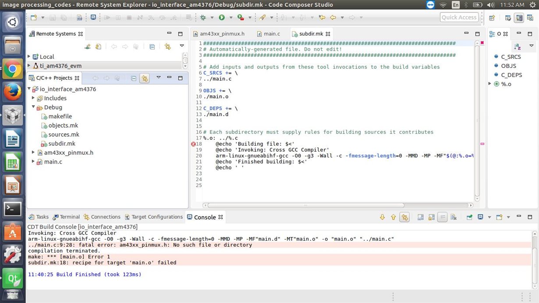Screen dimensions: 539x303
Task: Click the Quick Access search field
Action: point(459,18)
